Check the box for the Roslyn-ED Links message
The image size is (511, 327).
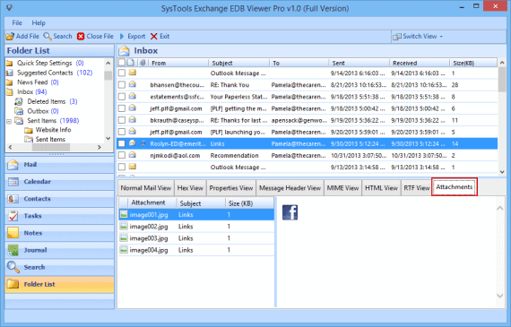click(122, 143)
